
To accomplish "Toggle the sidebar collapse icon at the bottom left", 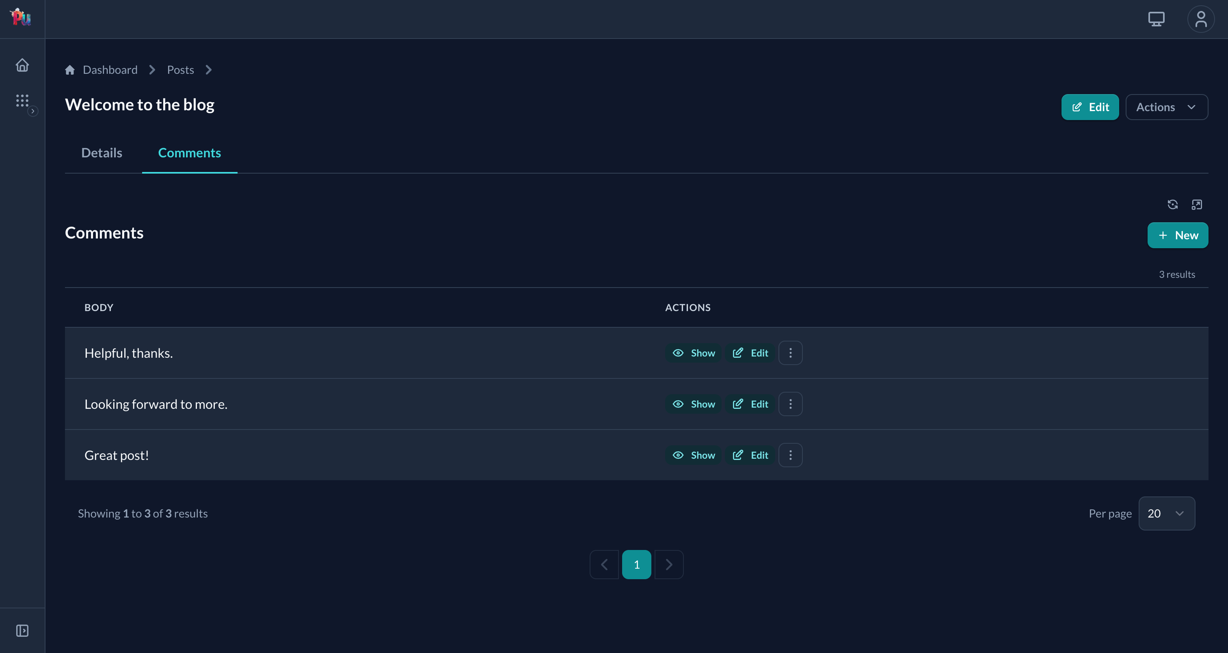I will [x=22, y=631].
